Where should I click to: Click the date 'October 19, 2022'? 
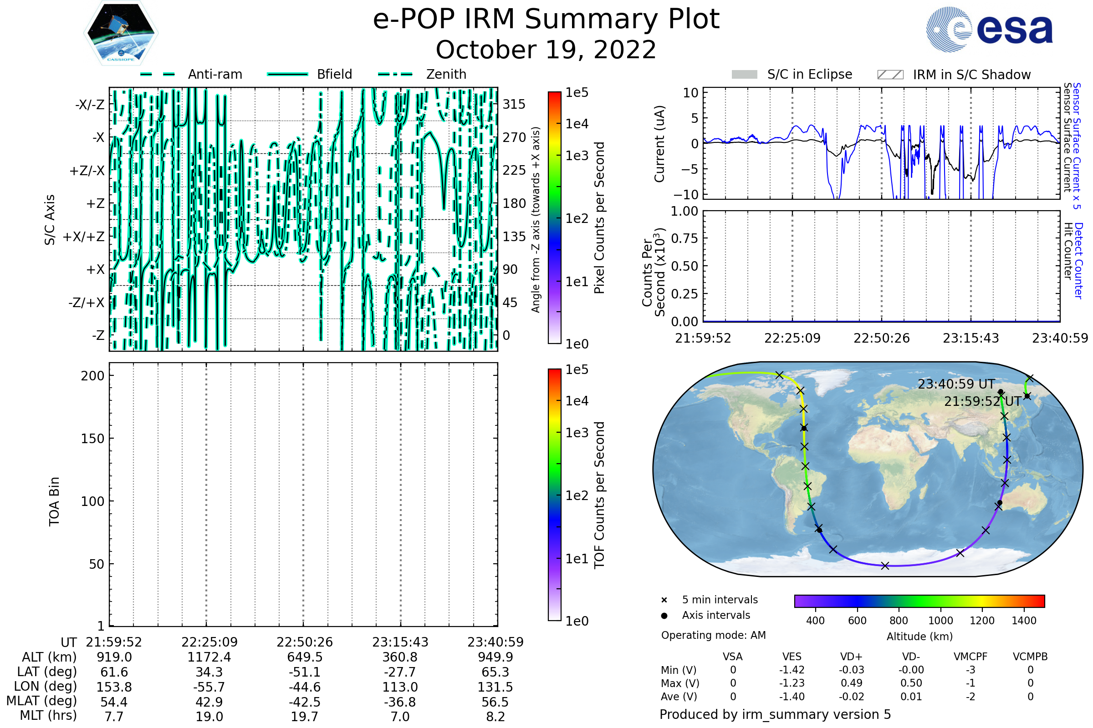[546, 50]
